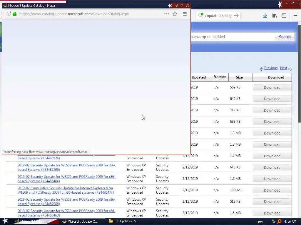
Task: Toggle sidebar icon in main toolbar
Action: click(x=284, y=16)
